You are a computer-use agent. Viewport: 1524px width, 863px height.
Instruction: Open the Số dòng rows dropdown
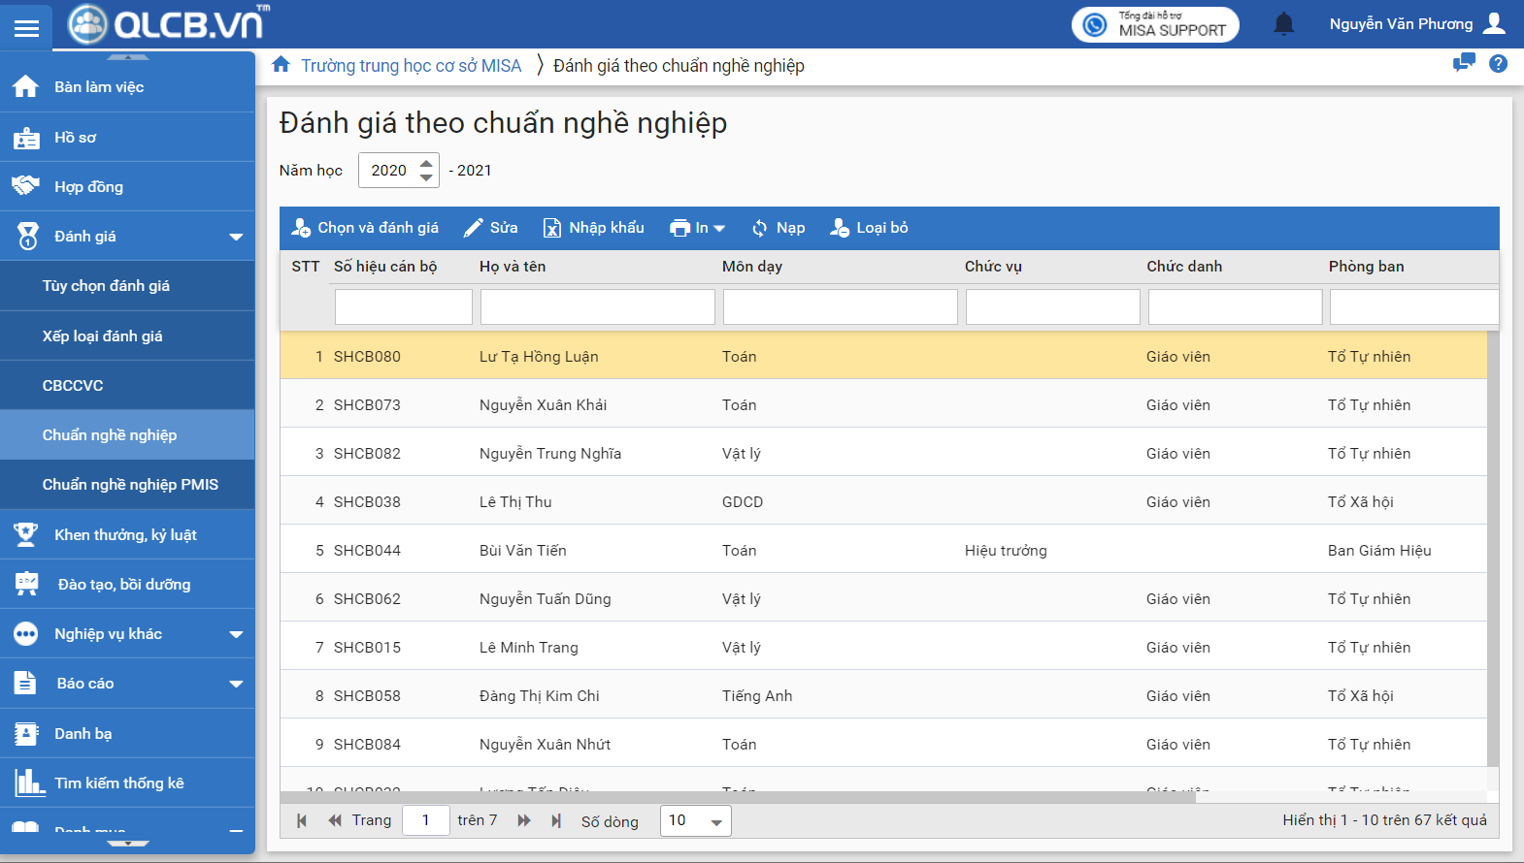(x=695, y=820)
